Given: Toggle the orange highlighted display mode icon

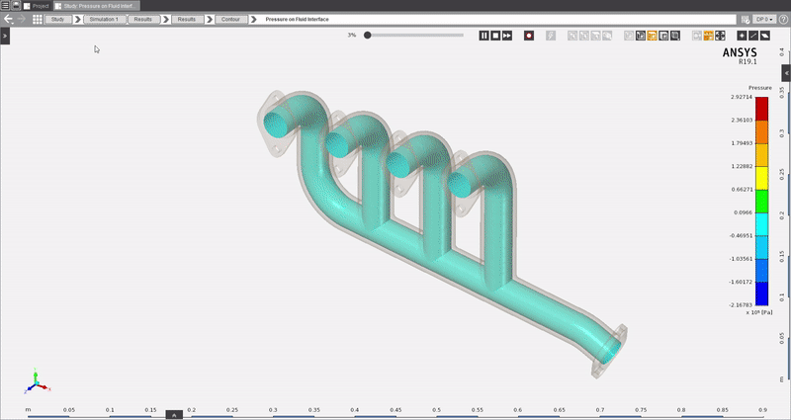Looking at the screenshot, I should 652,36.
